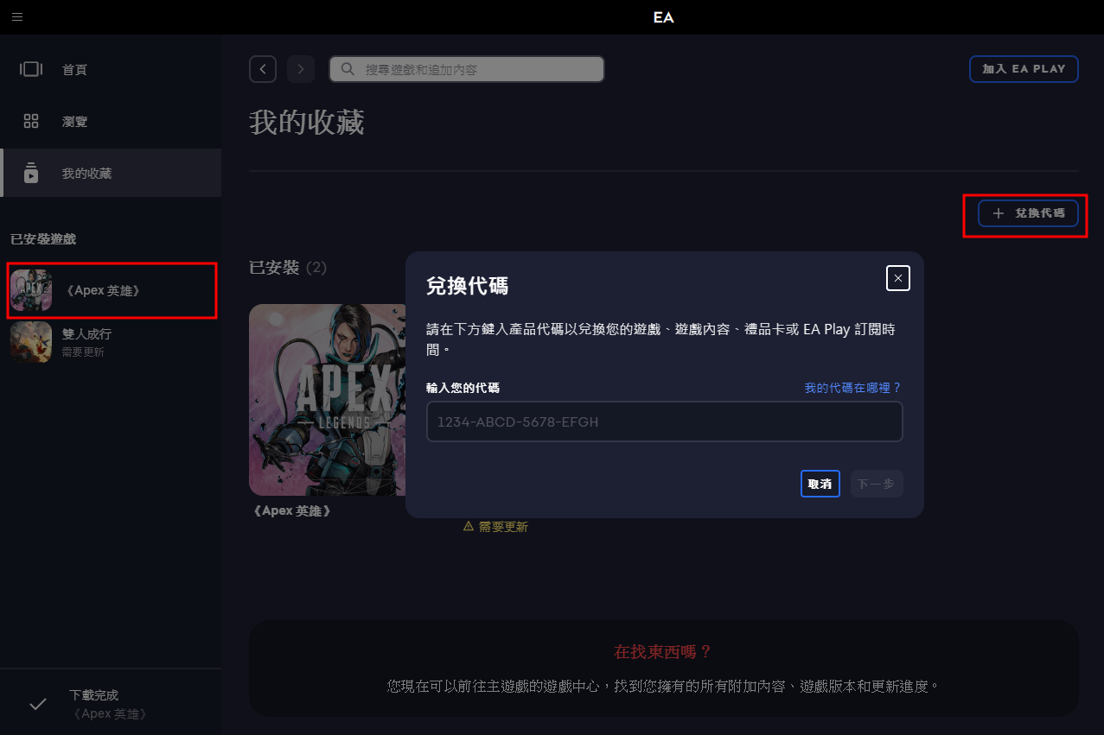Open 《Apex 英雄》 in installed games list
Image resolution: width=1104 pixels, height=735 pixels.
111,290
